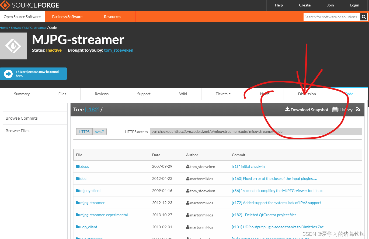369x239 pixels.
Task: Click the doc folder icon
Action: 78,179
